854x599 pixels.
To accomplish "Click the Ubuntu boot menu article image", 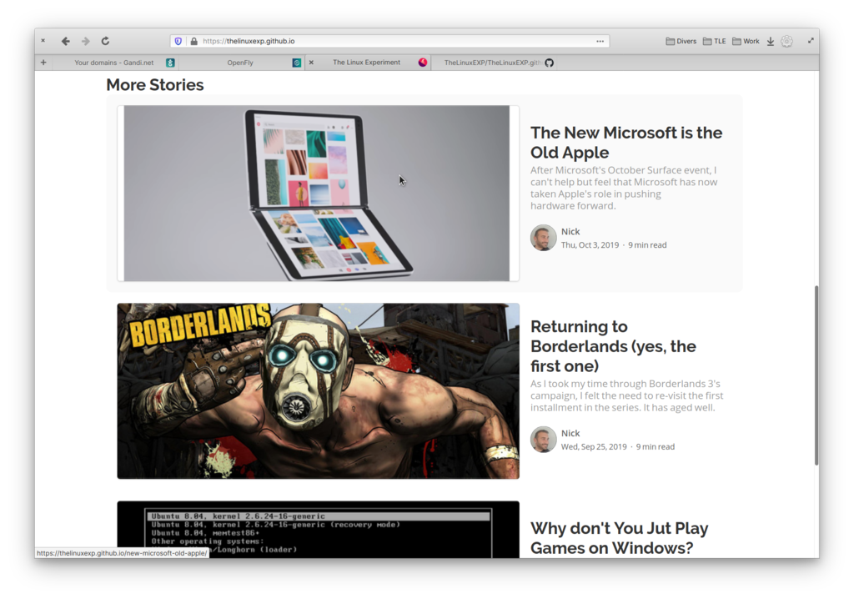I will click(x=318, y=529).
